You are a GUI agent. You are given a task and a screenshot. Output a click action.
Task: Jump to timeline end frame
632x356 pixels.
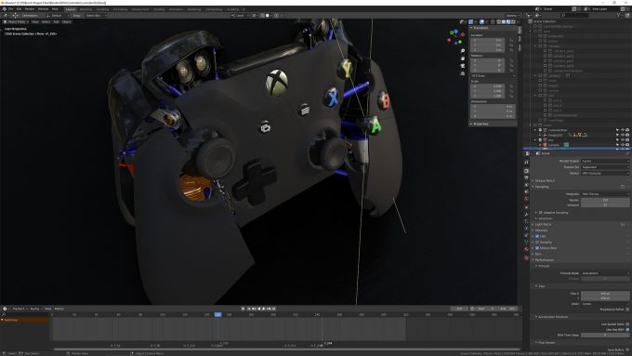[x=273, y=309]
